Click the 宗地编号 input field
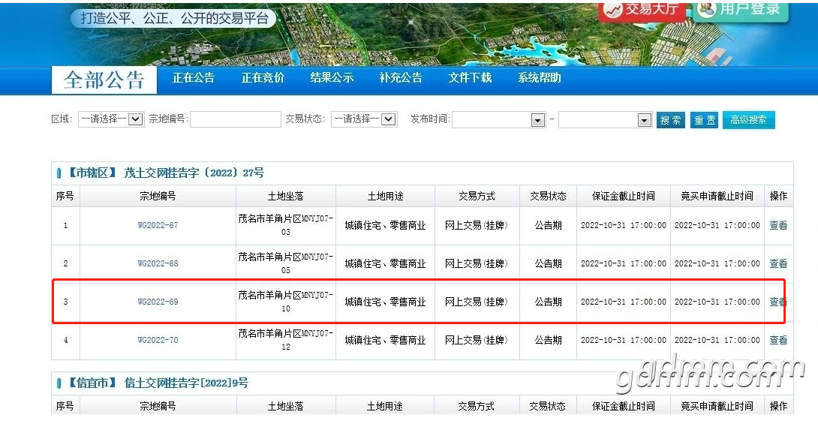 [x=236, y=119]
